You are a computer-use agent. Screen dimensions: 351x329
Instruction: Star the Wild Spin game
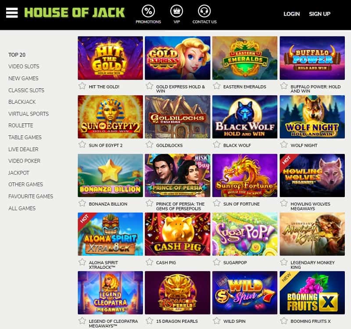(x=217, y=321)
